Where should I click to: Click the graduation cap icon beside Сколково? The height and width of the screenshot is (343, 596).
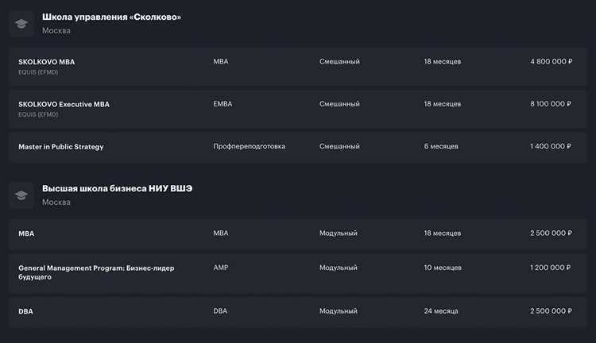click(x=21, y=23)
